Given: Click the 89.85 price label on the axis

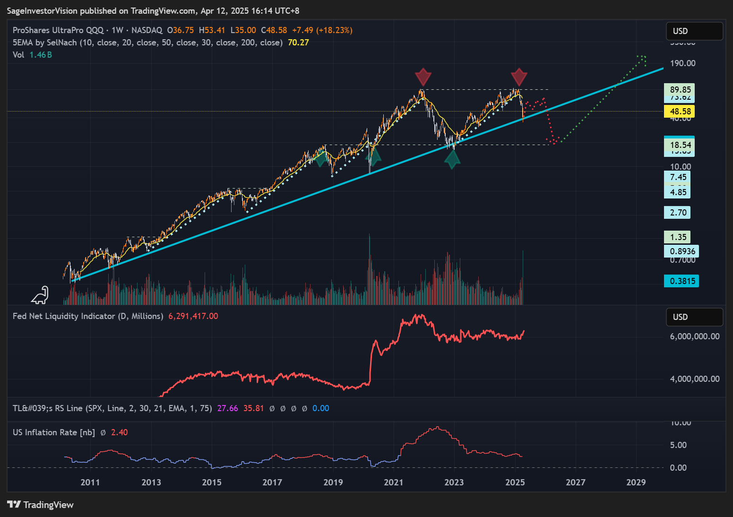Looking at the screenshot, I should (x=679, y=89).
